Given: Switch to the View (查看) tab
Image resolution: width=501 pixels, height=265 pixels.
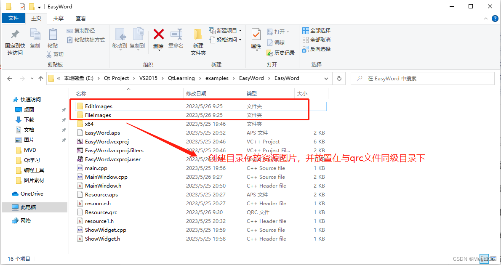Looking at the screenshot, I should point(80,19).
